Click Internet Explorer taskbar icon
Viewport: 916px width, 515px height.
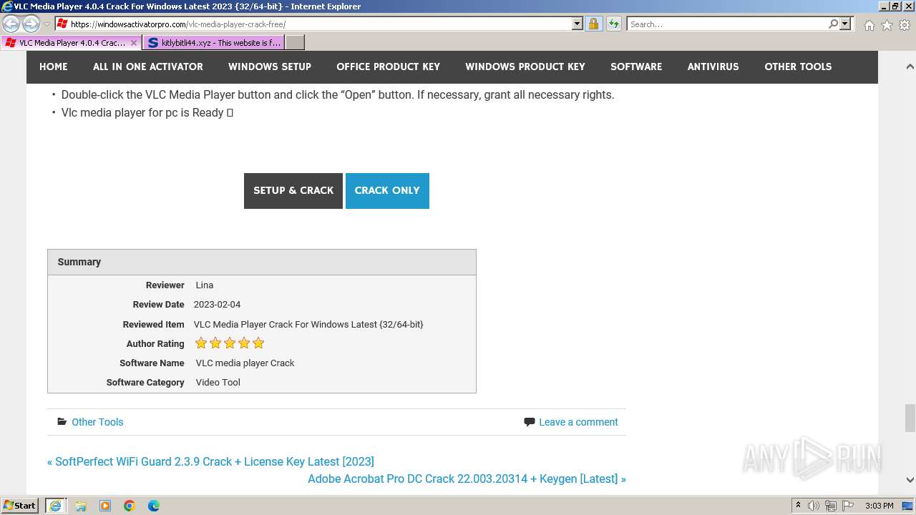click(x=55, y=506)
